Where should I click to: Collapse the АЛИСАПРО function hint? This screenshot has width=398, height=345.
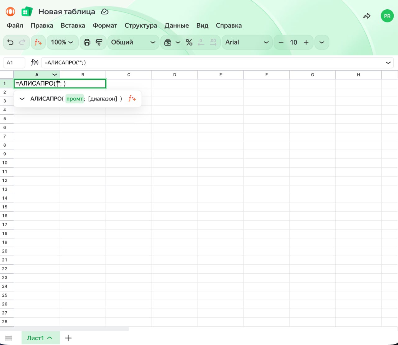(x=22, y=99)
